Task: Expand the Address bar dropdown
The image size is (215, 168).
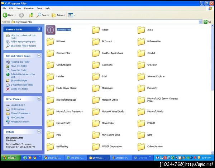Action: point(200,22)
